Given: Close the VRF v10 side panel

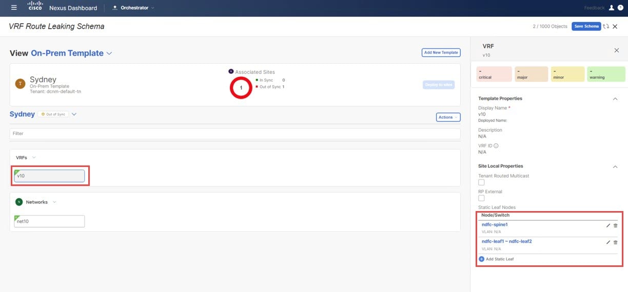Looking at the screenshot, I should pyautogui.click(x=617, y=50).
